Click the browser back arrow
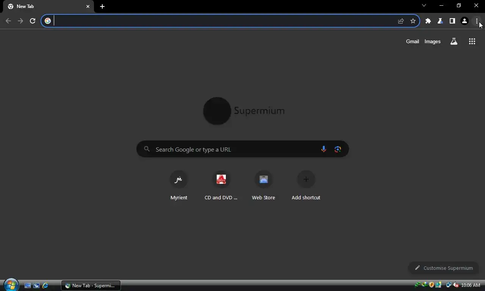Image resolution: width=485 pixels, height=291 pixels. tap(8, 21)
